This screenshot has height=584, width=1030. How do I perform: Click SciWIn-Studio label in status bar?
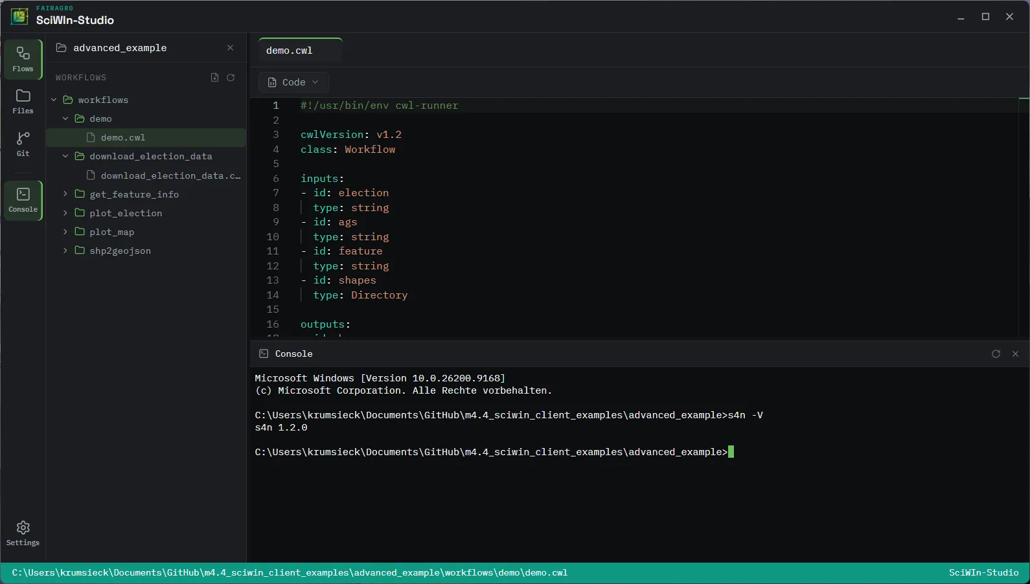click(x=983, y=573)
